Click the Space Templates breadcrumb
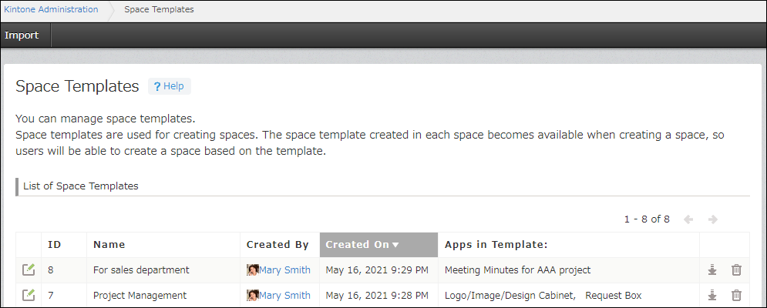This screenshot has width=767, height=308. 159,10
